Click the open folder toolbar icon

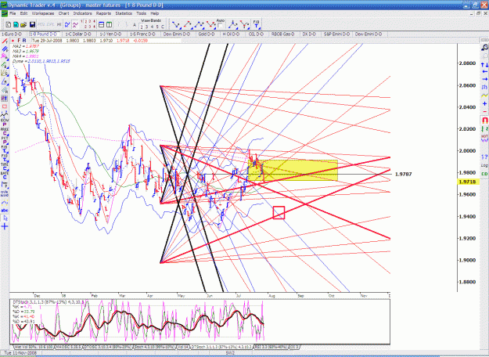click(x=23, y=24)
